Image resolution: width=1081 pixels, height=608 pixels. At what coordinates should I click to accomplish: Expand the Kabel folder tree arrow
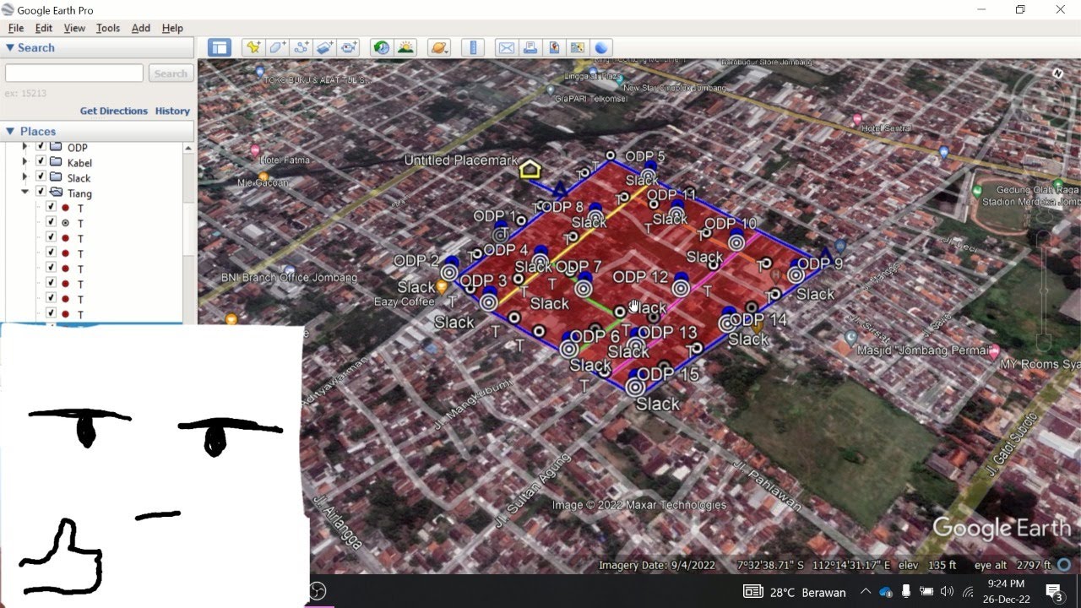point(24,162)
